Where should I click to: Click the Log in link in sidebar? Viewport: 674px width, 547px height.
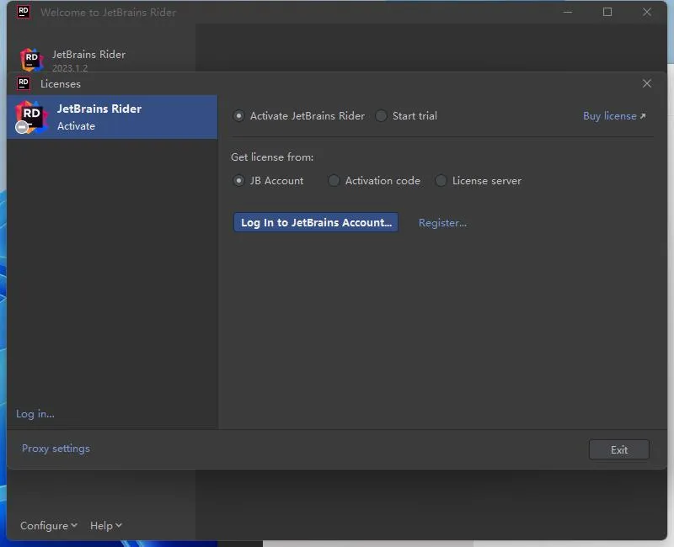(35, 414)
